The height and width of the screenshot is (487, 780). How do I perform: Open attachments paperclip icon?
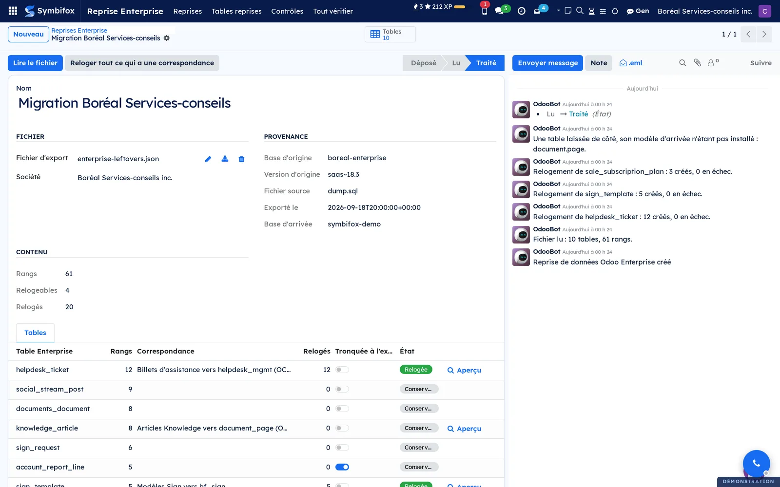698,63
